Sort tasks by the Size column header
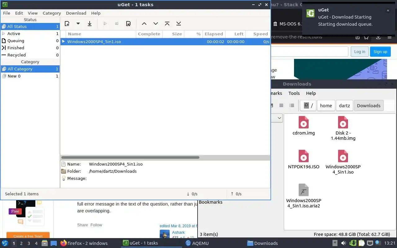The width and height of the screenshot is (397, 248). (173, 34)
